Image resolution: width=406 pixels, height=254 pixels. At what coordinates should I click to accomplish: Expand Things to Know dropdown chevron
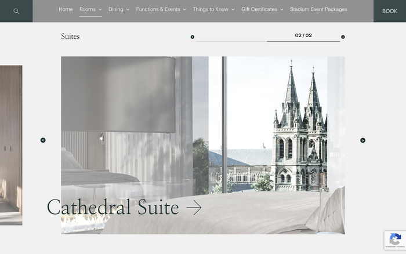(233, 10)
